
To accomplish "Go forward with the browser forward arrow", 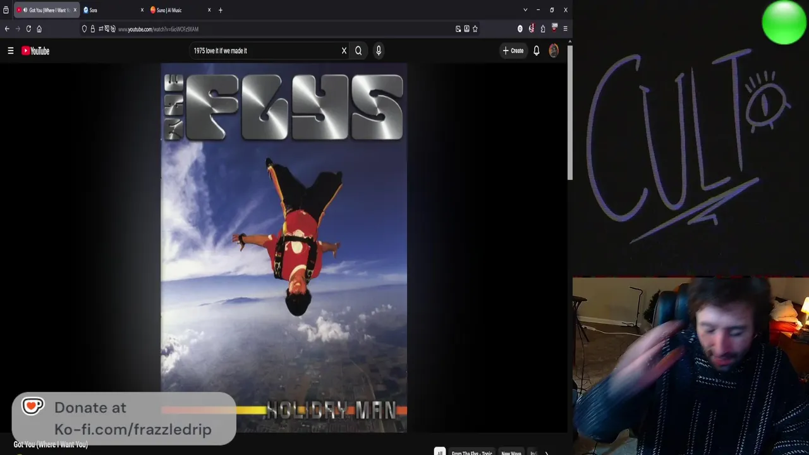I will point(18,28).
